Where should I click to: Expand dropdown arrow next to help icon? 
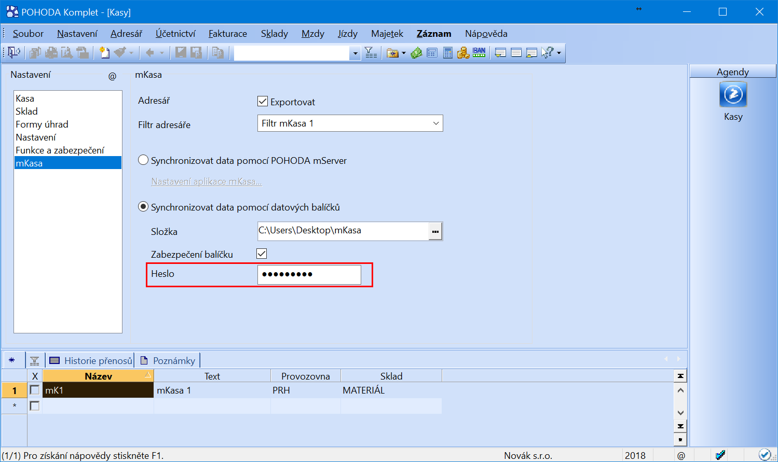pyautogui.click(x=558, y=53)
